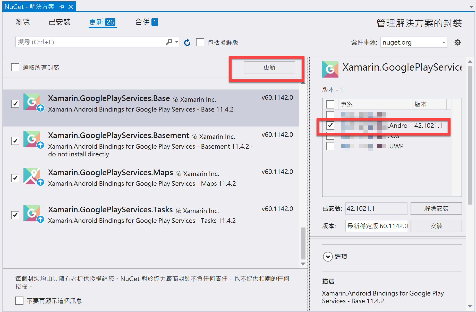Screen dimensions: 476x312
Task: Uncheck the Android project checkbox
Action: (x=330, y=125)
